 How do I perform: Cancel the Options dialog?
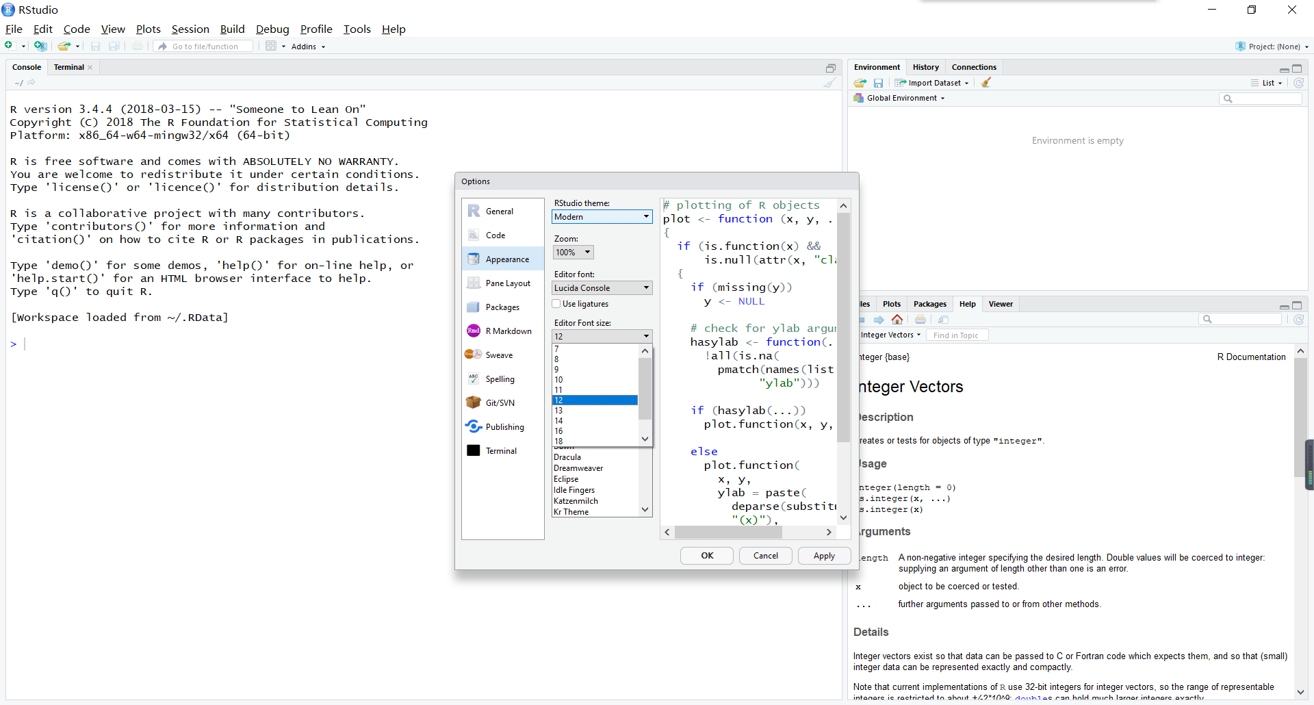click(766, 556)
